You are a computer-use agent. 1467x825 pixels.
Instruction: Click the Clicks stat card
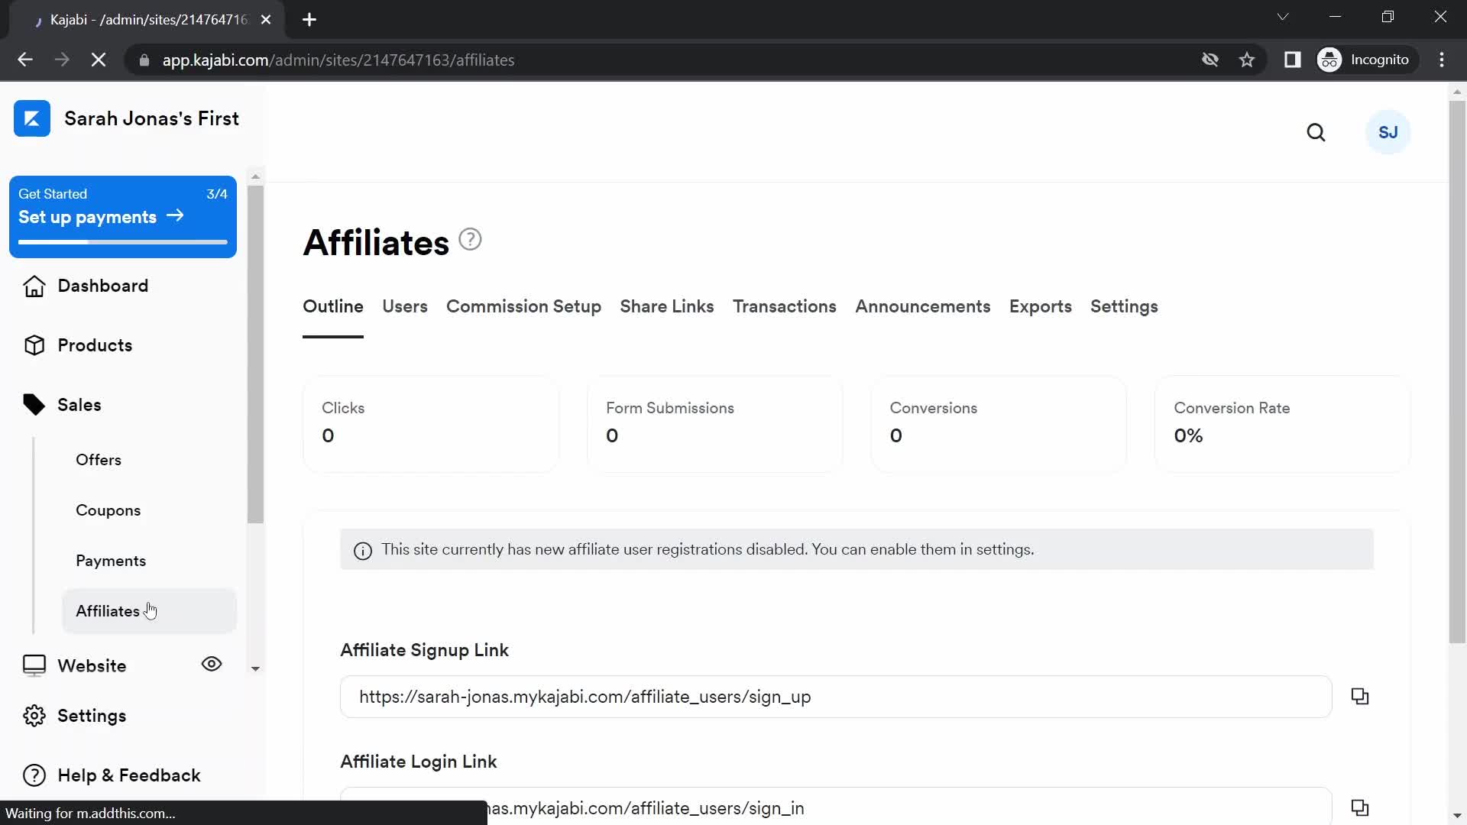point(431,424)
